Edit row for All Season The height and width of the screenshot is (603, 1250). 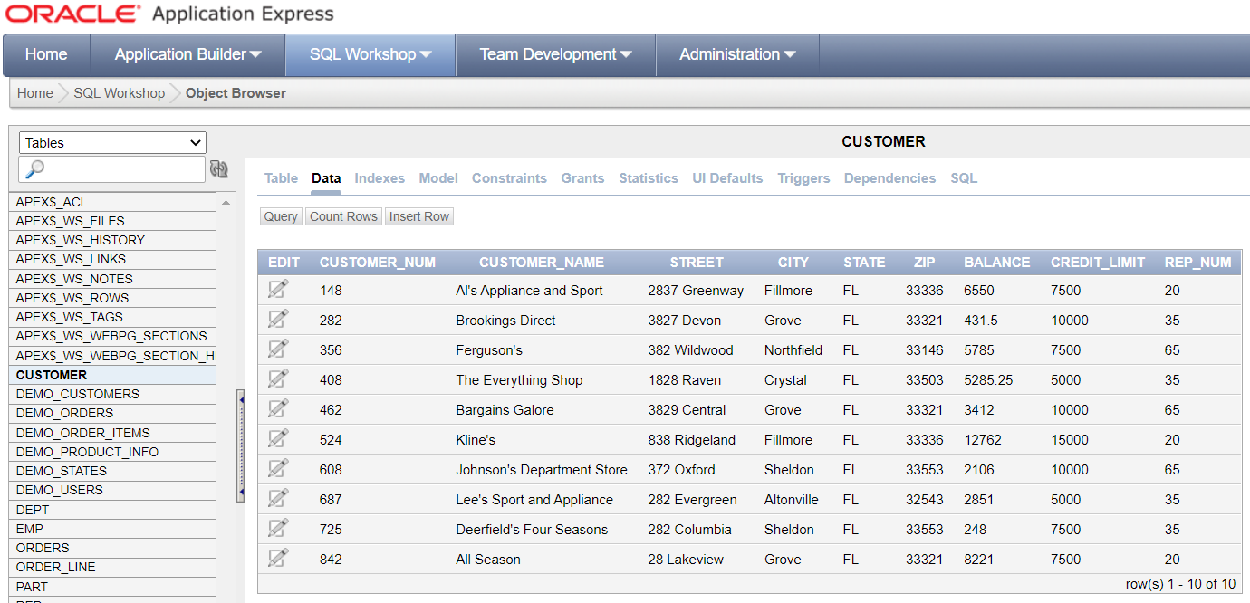[x=278, y=559]
